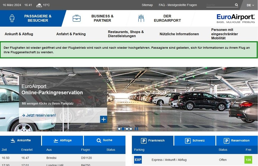258x166 pixels.
Task: Open Personen mit eingeschränkter Mobilität menu
Action: click(x=225, y=34)
